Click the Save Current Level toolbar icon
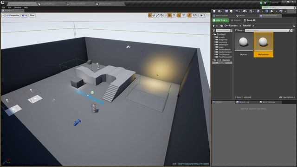The image size is (297, 167). click(214, 11)
